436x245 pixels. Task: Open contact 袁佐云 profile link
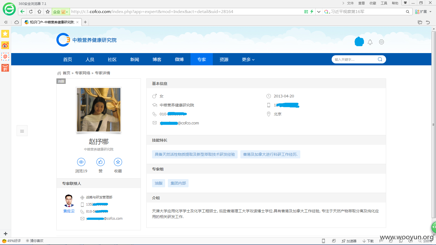click(x=69, y=211)
